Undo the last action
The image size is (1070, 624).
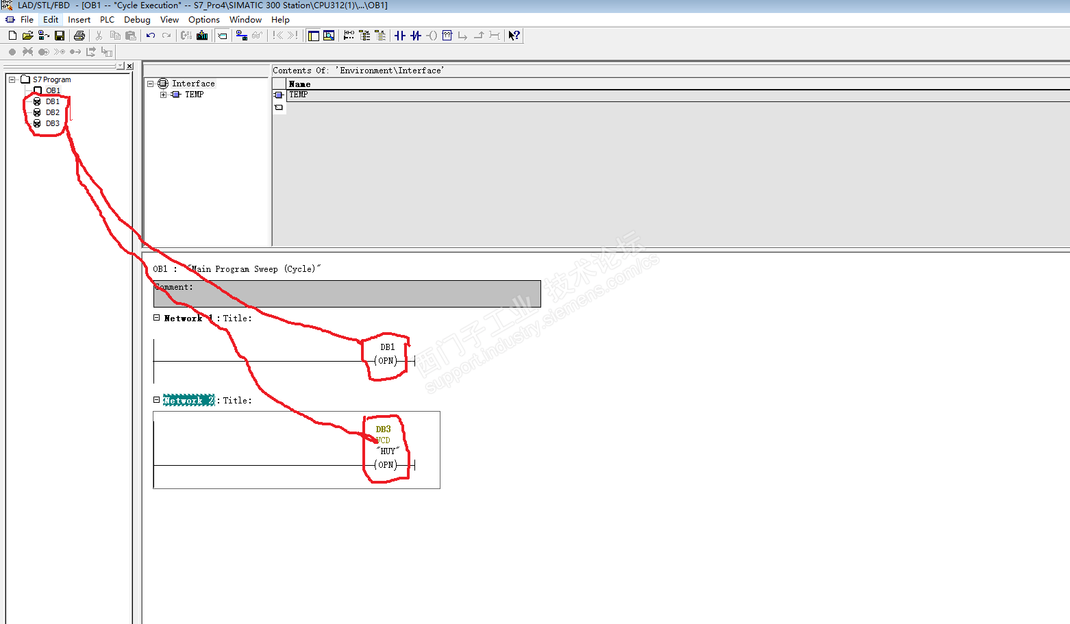tap(151, 36)
